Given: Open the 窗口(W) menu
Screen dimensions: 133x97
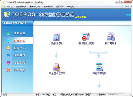Looking at the screenshot, I should tap(60, 7).
